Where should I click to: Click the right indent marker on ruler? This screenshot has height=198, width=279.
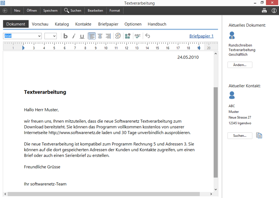coord(199,48)
